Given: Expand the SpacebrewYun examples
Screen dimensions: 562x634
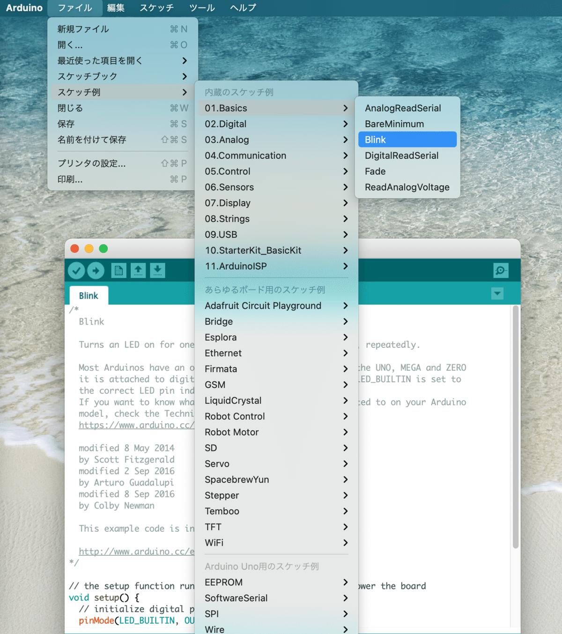Looking at the screenshot, I should pos(276,479).
